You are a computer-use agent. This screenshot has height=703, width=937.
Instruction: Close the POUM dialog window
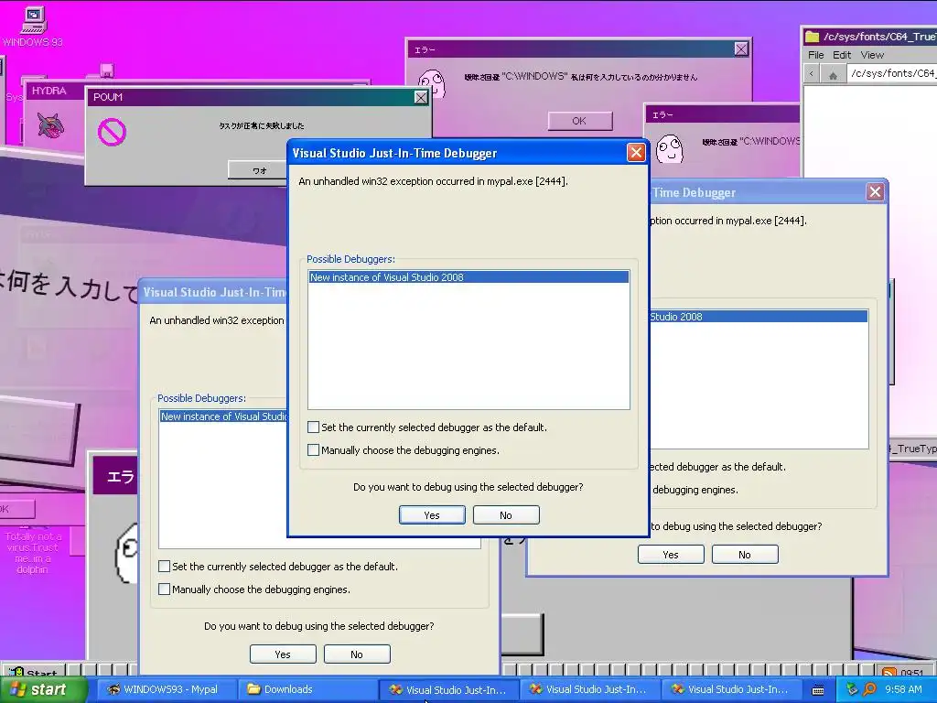[x=421, y=97]
